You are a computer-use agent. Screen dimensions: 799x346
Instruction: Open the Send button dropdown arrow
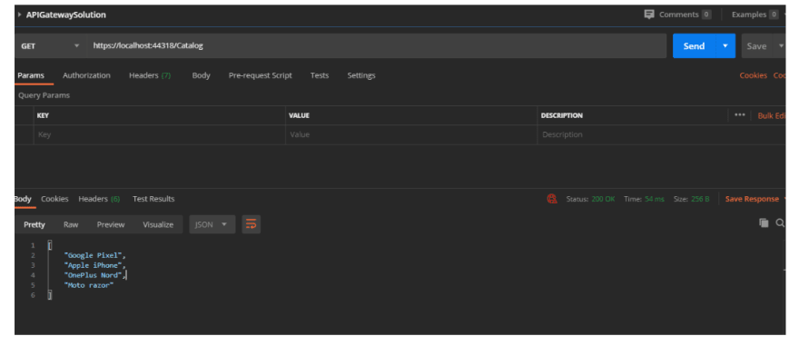(725, 46)
